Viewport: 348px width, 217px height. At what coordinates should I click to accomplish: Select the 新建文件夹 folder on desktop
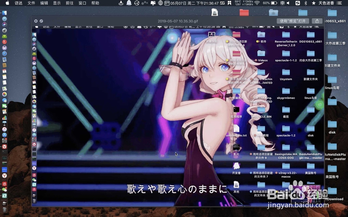(x=332, y=60)
